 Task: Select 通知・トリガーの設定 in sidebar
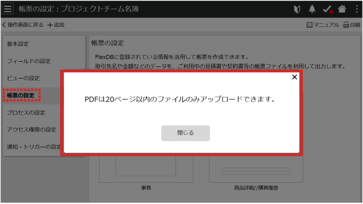click(34, 147)
